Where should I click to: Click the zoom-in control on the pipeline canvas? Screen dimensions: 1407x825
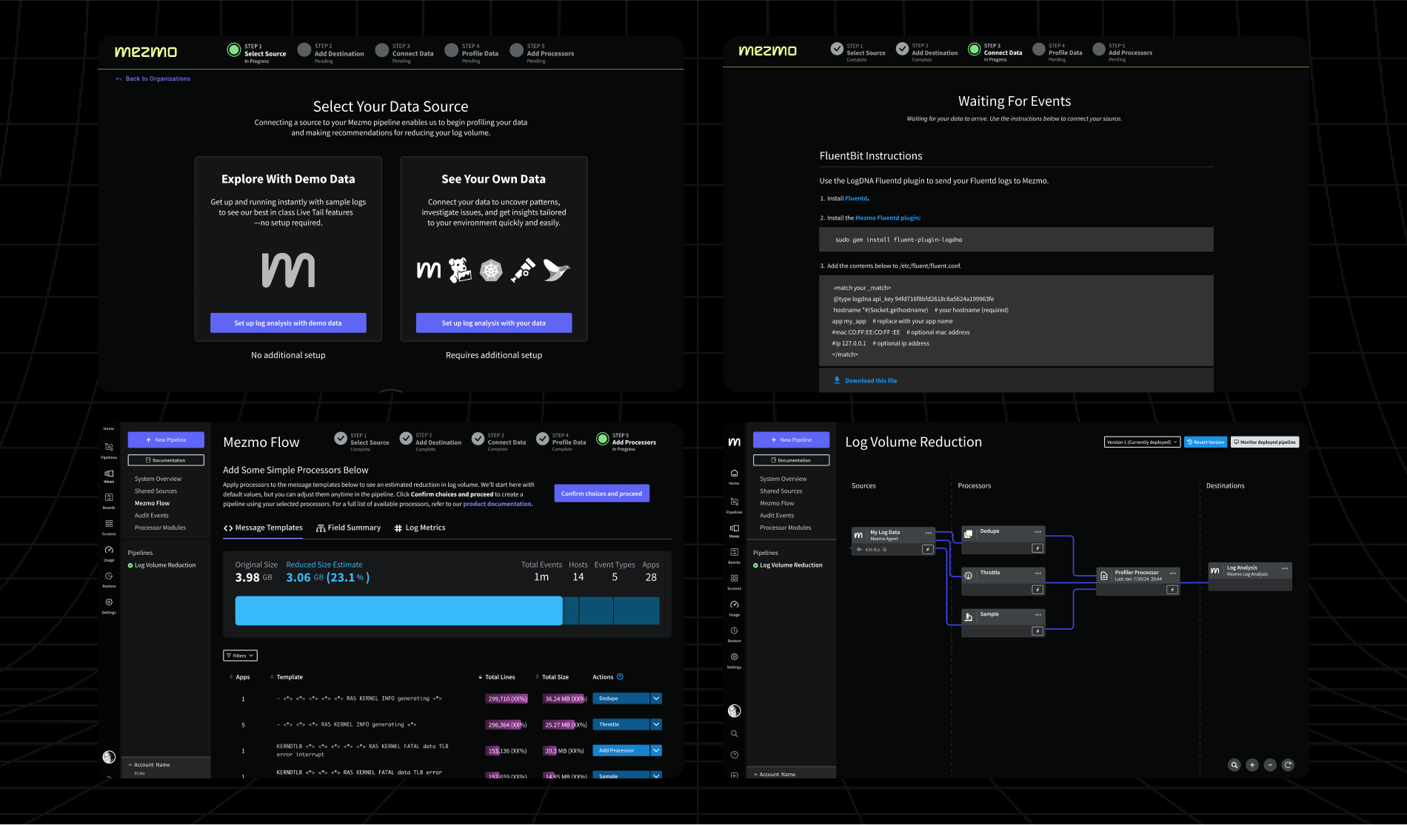pyautogui.click(x=1252, y=765)
